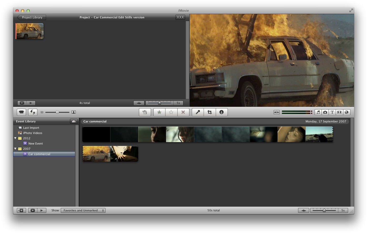This screenshot has height=233, width=367.
Task: Reject the selection with the X button
Action: point(183,112)
